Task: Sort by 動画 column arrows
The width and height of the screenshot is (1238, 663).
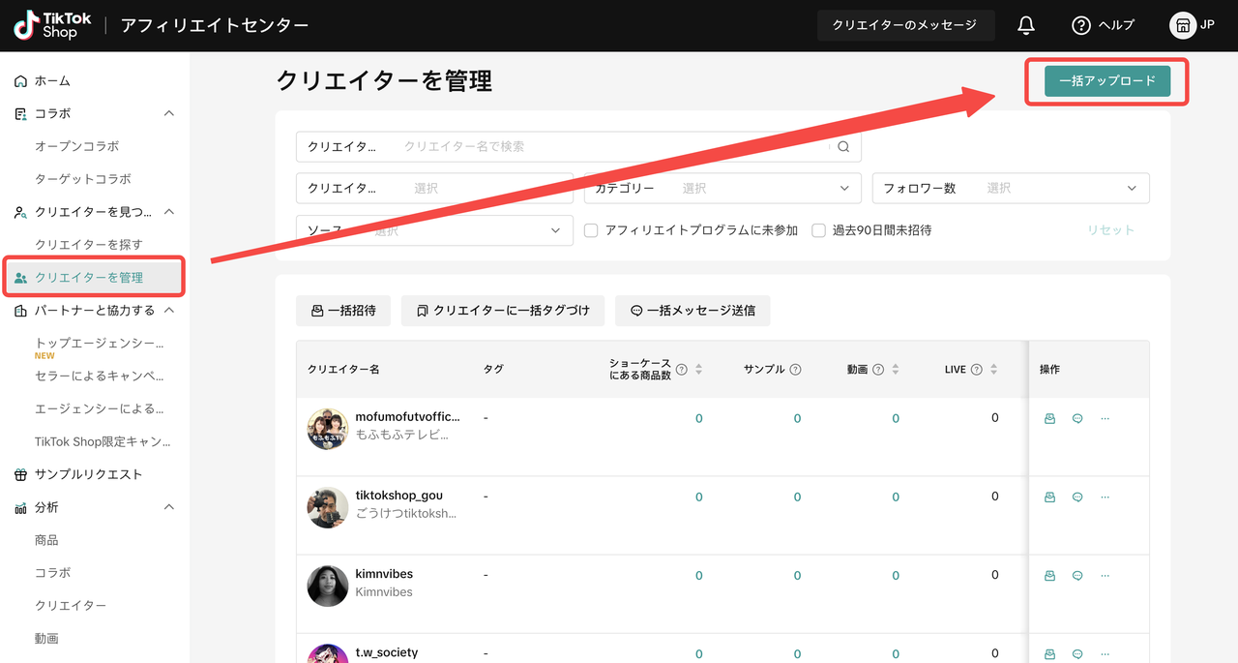Action: click(x=896, y=369)
